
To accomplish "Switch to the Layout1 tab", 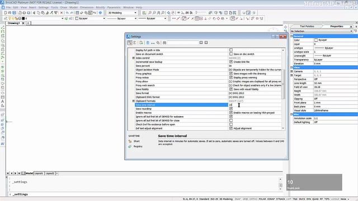I will pos(39,174).
